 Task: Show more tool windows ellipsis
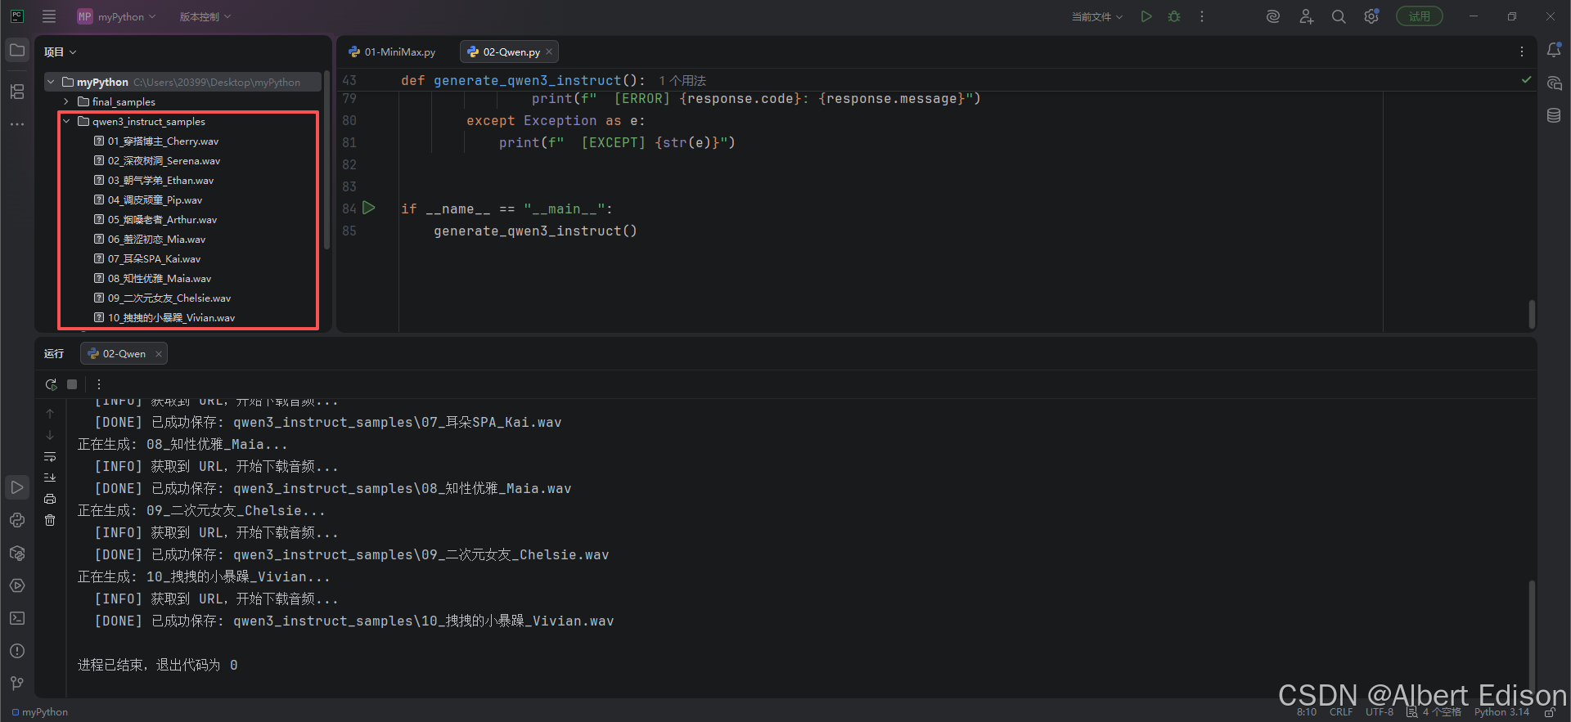click(x=16, y=124)
